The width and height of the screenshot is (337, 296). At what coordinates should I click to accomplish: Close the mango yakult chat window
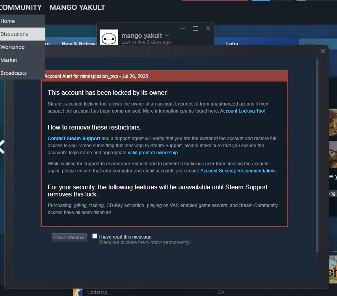point(208,28)
